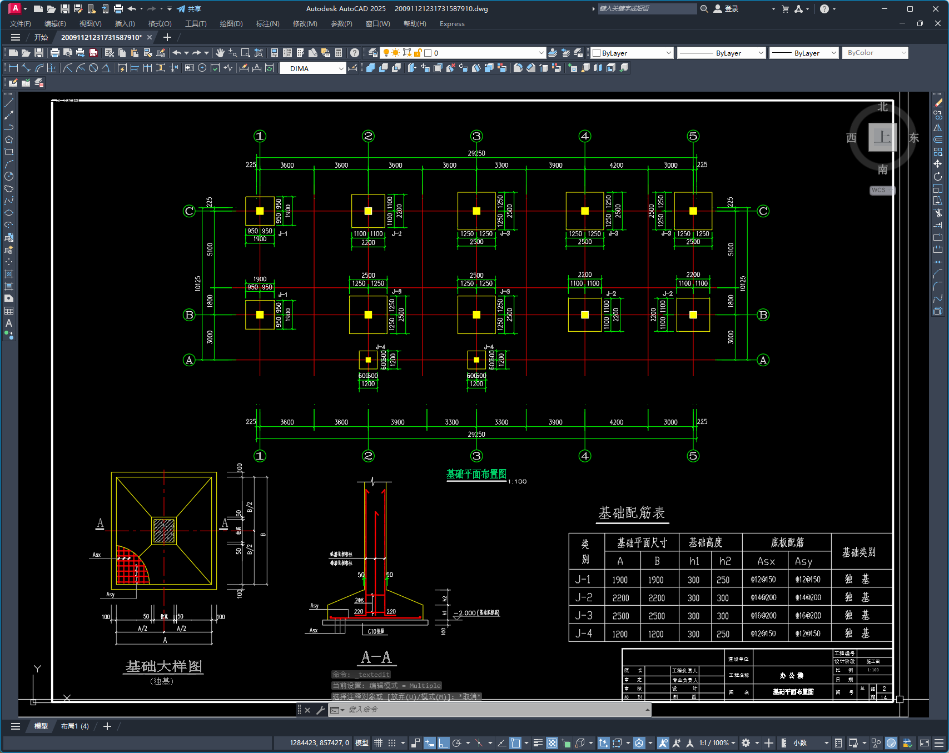
Task: Click the ViewCube 上 top face
Action: [x=882, y=137]
